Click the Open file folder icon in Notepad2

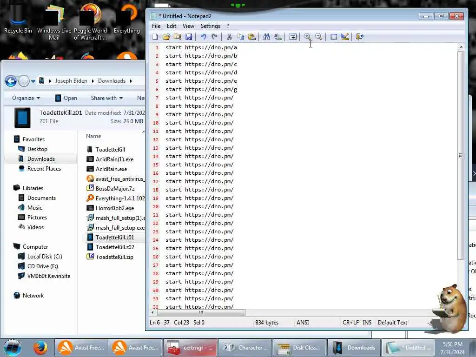coord(166,37)
